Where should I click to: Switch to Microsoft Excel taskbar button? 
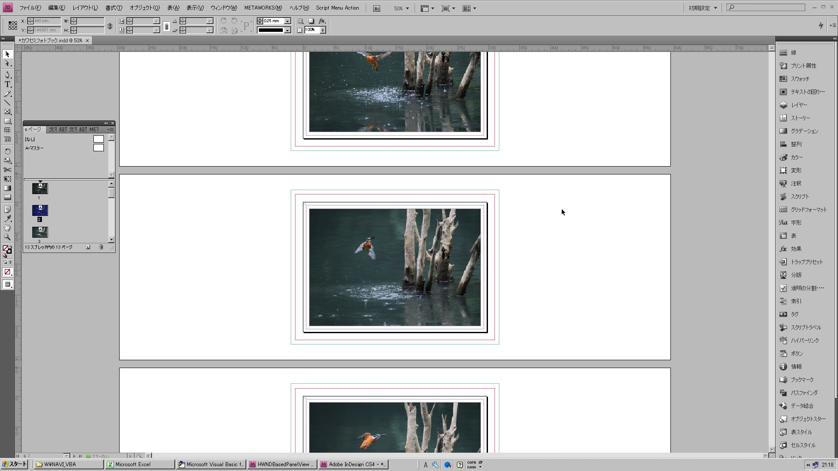(140, 464)
